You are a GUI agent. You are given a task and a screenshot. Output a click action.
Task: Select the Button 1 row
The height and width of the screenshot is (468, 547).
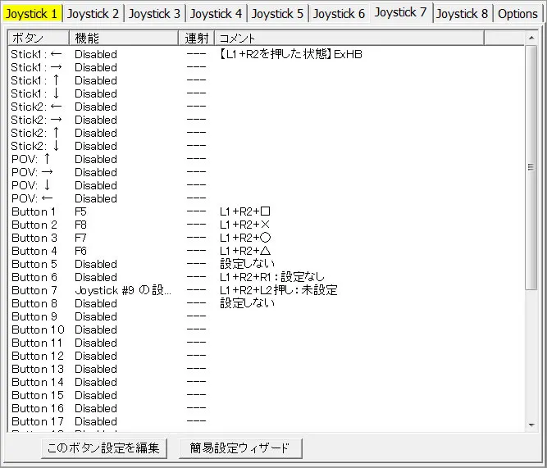(x=266, y=211)
